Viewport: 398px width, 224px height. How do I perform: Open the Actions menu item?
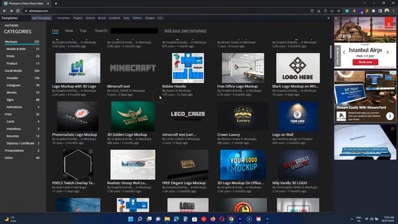coord(90,18)
